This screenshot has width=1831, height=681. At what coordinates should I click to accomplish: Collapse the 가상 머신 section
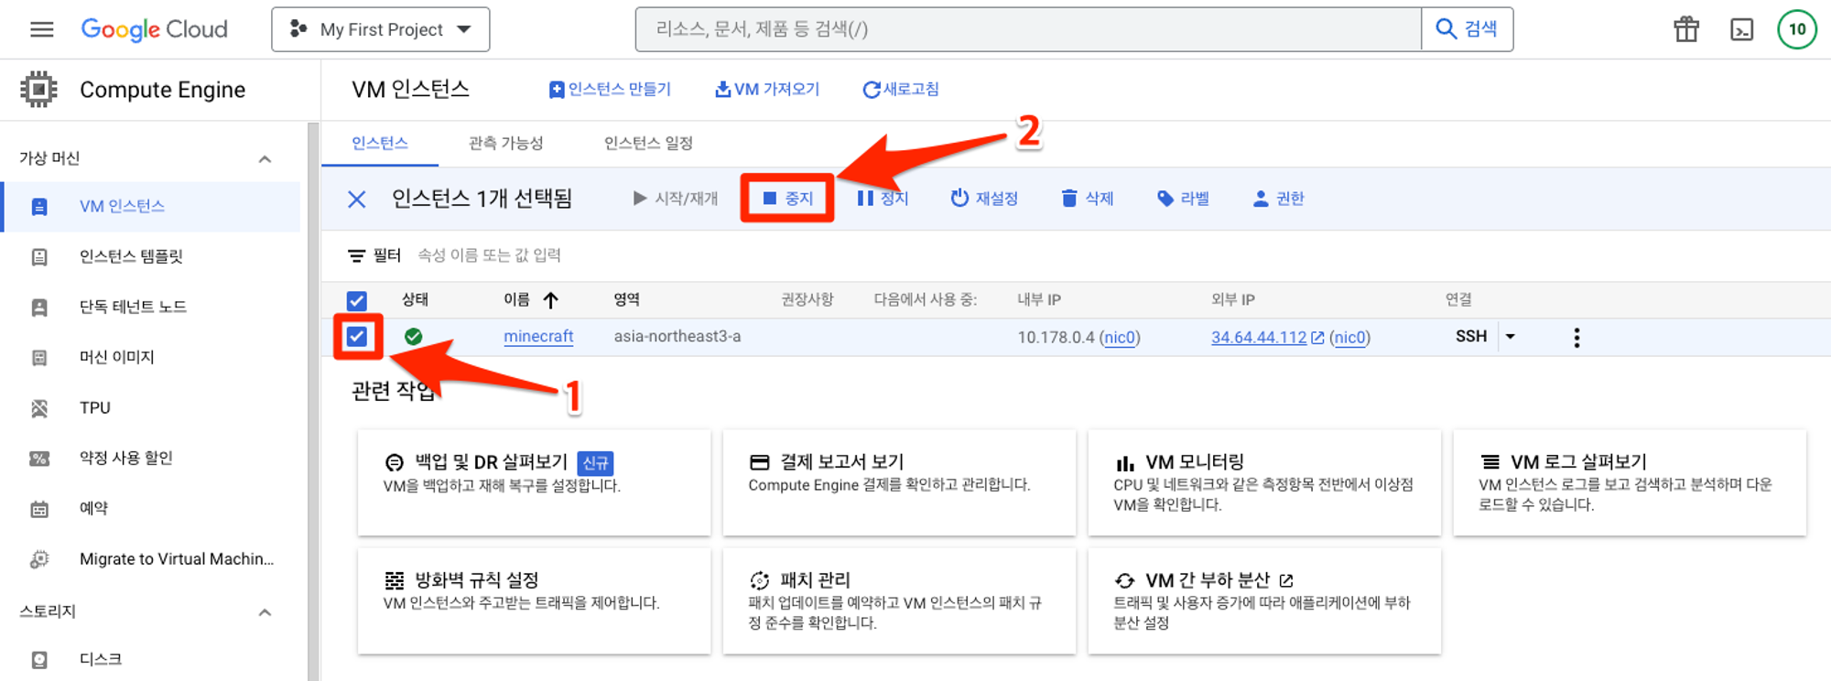pos(265,159)
